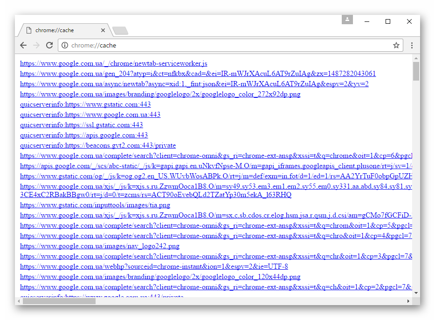Select the chrome://cache tab
The width and height of the screenshot is (435, 320).
click(x=61, y=30)
